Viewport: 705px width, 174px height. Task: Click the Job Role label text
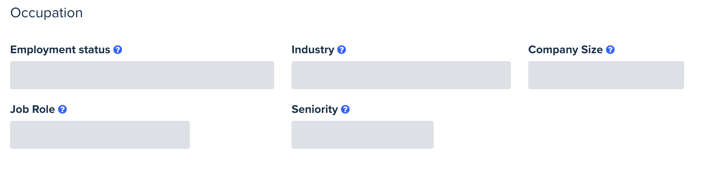(x=32, y=109)
